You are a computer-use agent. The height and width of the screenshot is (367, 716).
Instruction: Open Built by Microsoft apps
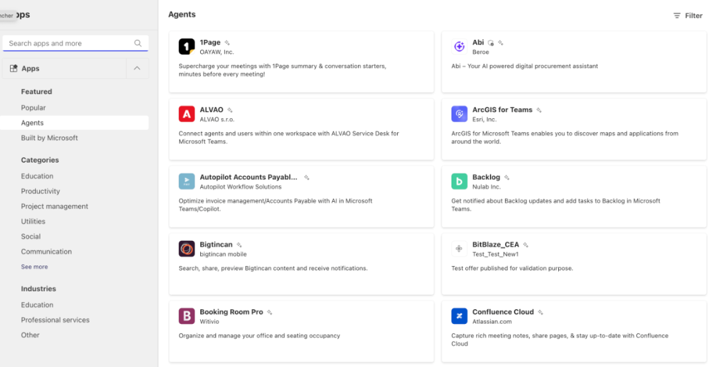pos(49,137)
